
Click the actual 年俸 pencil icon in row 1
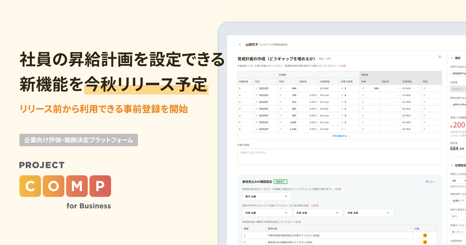(363, 95)
